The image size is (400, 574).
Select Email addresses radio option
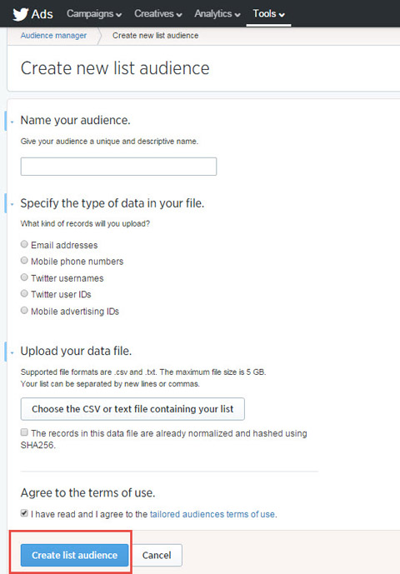(24, 244)
